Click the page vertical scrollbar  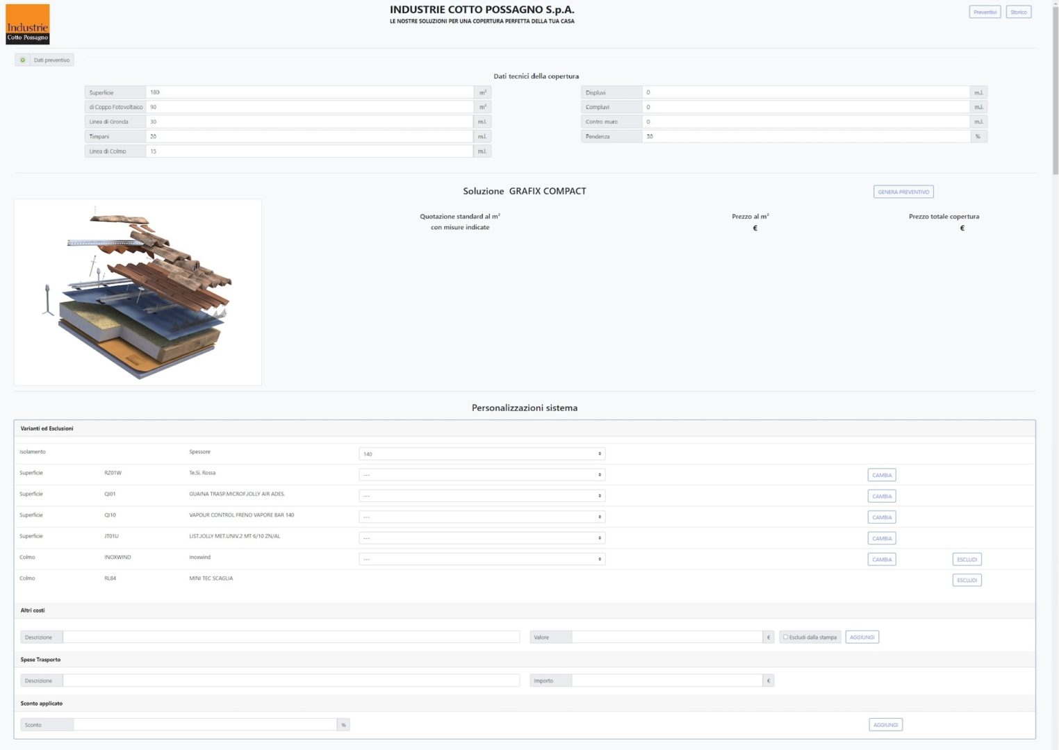[x=1055, y=90]
